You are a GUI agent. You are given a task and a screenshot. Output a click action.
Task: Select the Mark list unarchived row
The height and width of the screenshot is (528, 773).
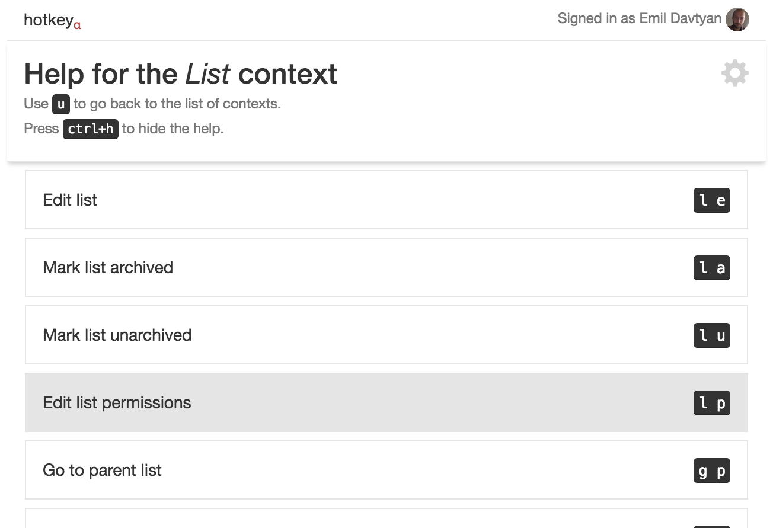pos(356,335)
